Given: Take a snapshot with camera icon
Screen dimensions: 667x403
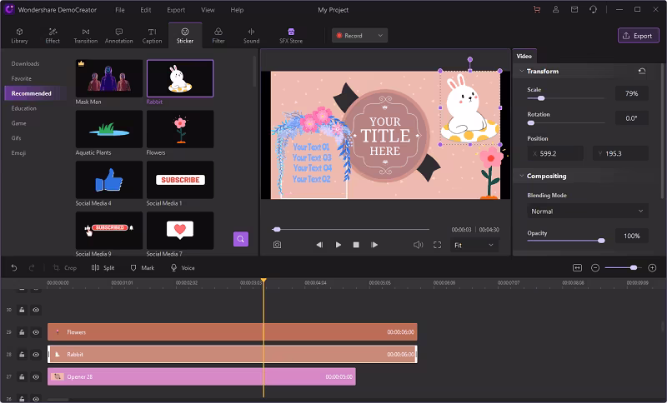Looking at the screenshot, I should 277,245.
